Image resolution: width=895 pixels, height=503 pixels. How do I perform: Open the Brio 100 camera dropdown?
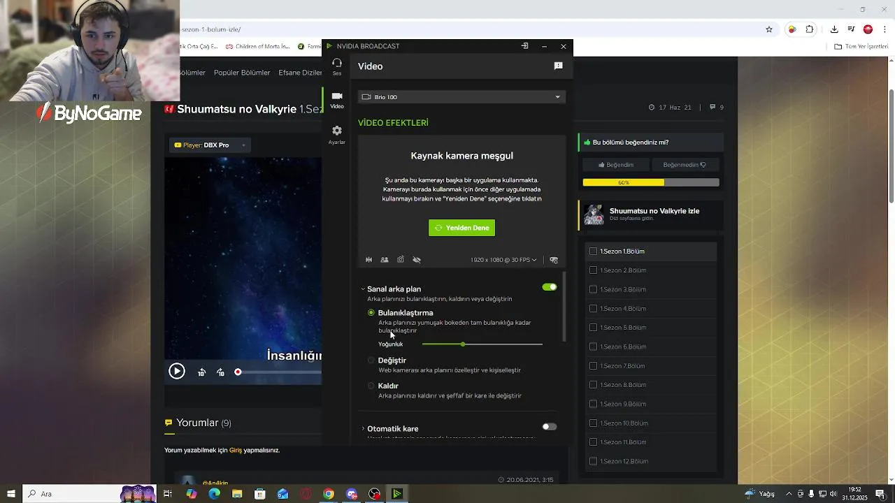461,97
